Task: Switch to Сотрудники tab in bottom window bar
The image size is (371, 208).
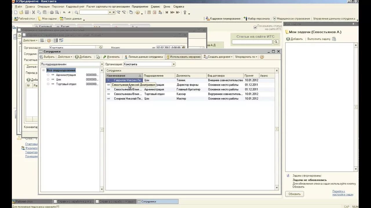Action: 158,201
